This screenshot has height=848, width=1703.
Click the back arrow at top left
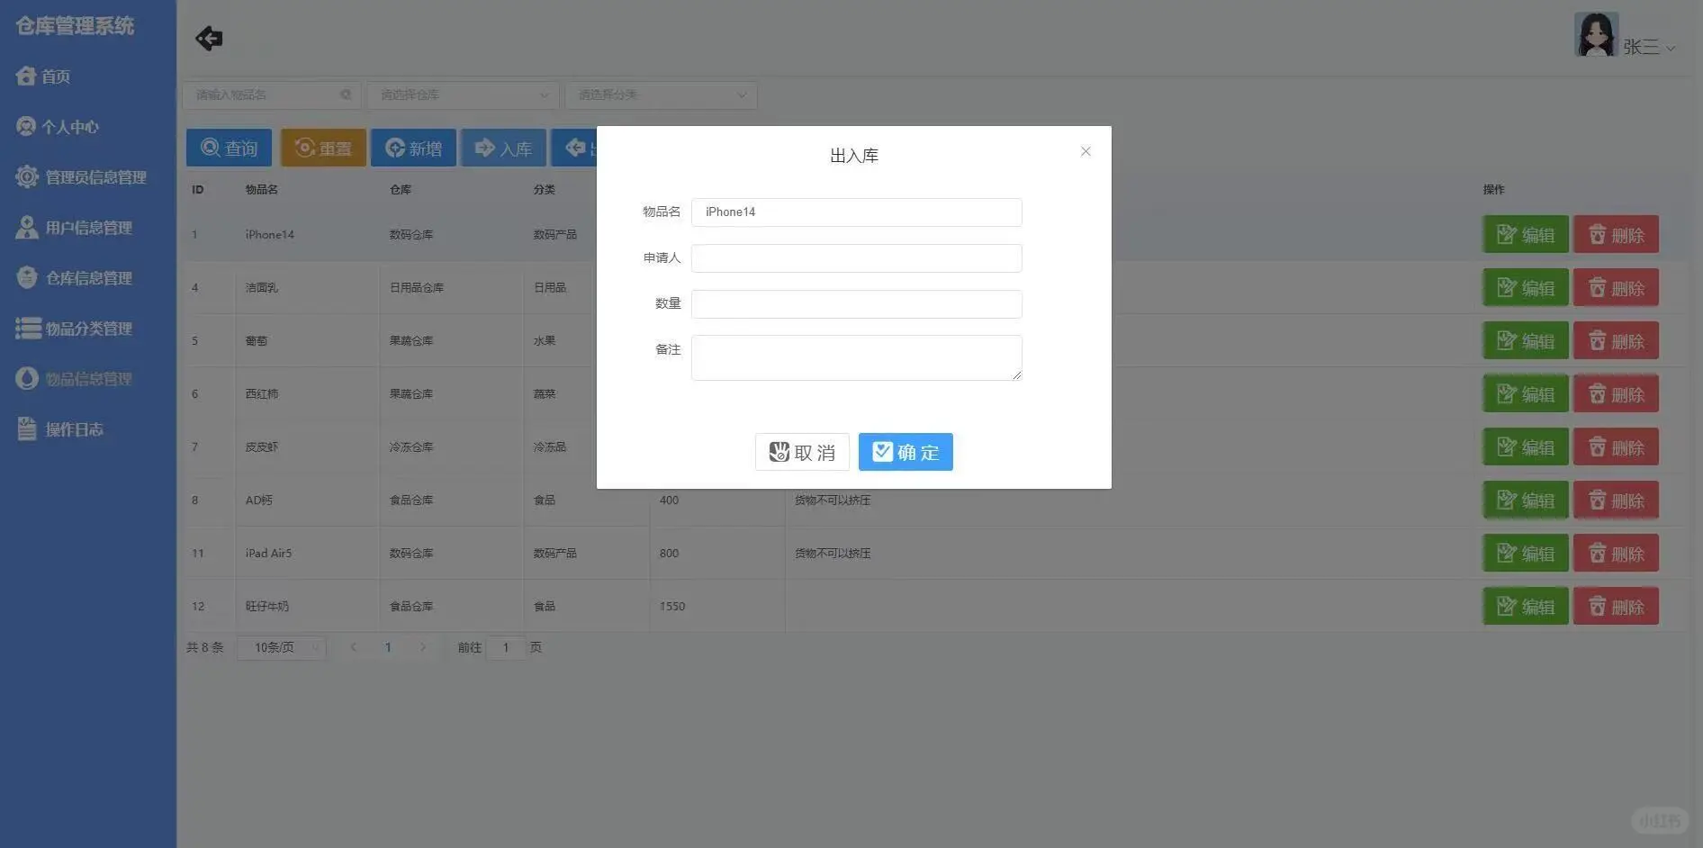208,38
